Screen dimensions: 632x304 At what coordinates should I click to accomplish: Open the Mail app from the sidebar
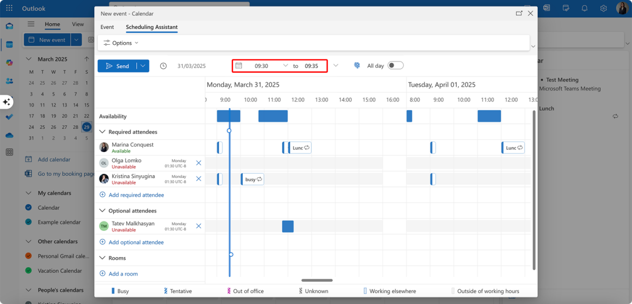9,25
